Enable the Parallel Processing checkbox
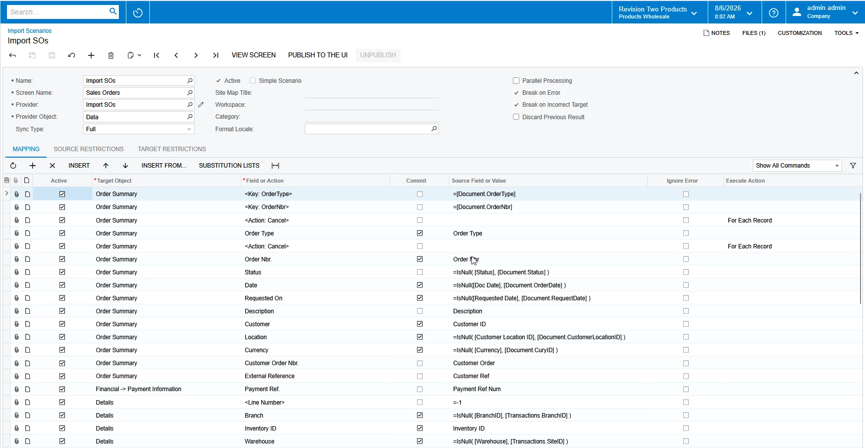The height and width of the screenshot is (448, 865). coord(516,81)
